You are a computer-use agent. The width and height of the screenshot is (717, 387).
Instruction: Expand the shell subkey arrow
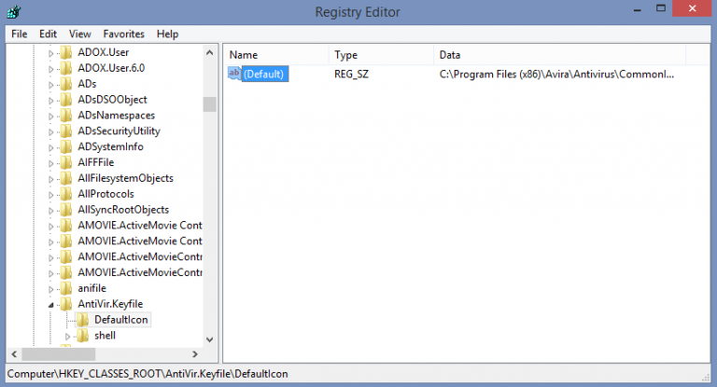(x=68, y=336)
